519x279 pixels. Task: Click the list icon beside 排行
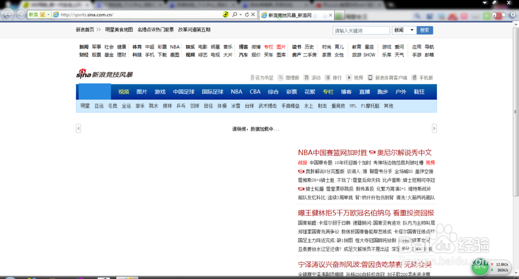point(327,78)
